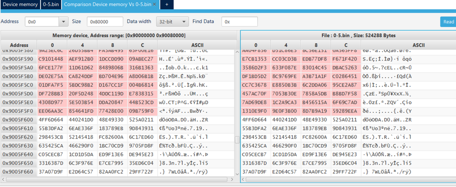Select cell 5E503B54 in memory panel

82,102
